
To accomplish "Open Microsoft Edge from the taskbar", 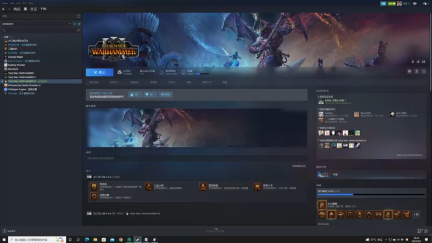I will pyautogui.click(x=87, y=240).
